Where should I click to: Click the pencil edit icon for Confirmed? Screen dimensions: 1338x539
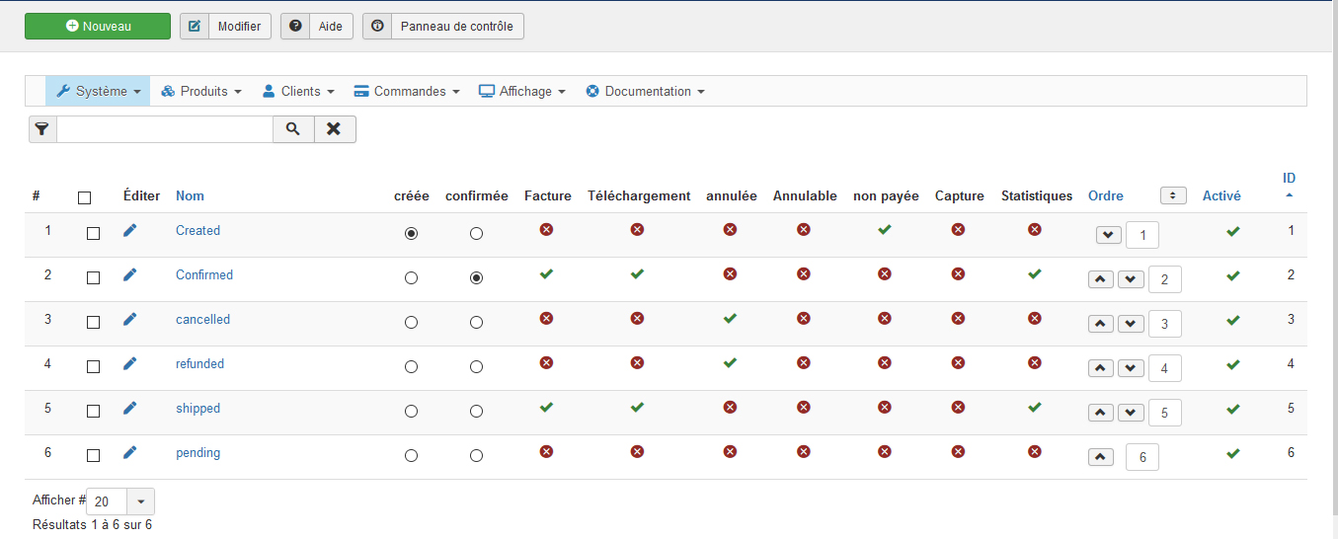[x=129, y=274]
